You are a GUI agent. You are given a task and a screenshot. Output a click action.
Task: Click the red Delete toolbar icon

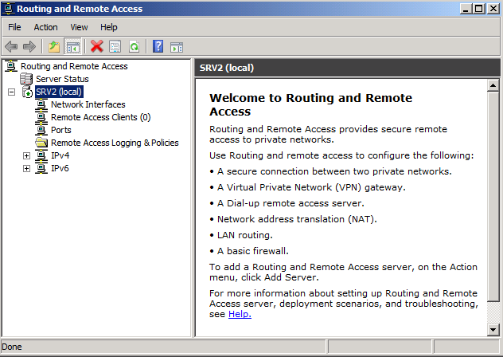[97, 47]
